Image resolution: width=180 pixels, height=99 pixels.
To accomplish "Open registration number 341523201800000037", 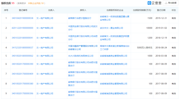I will click(x=22, y=48).
